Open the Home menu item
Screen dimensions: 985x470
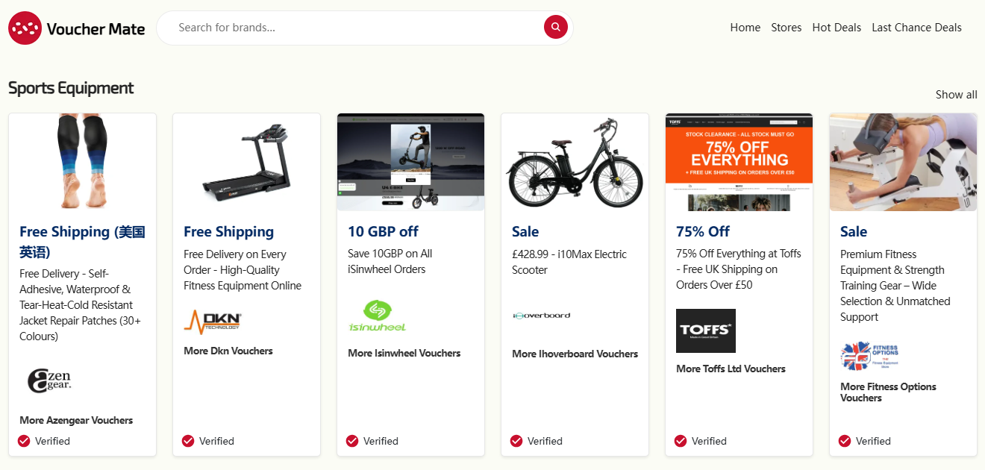pos(745,27)
